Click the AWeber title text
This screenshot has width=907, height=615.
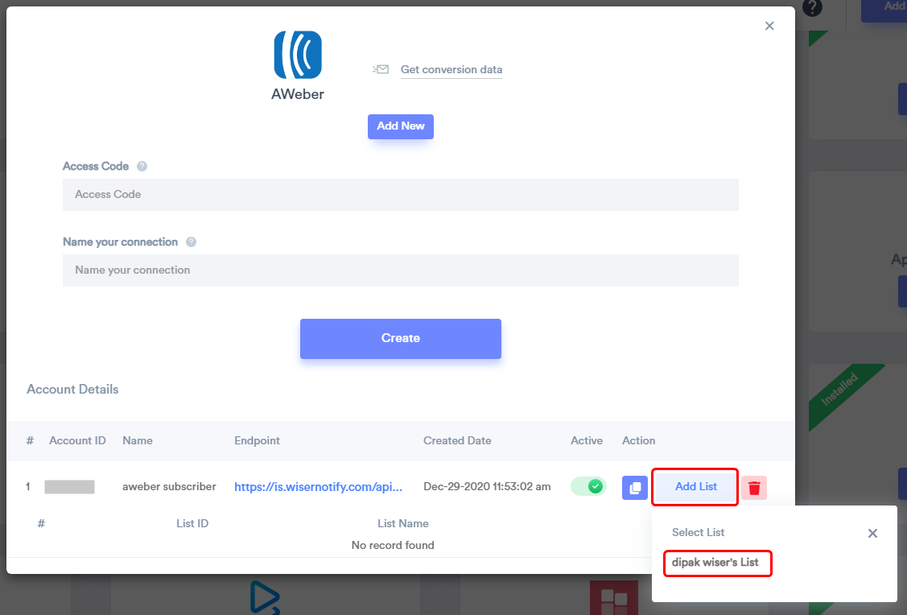pyautogui.click(x=298, y=94)
